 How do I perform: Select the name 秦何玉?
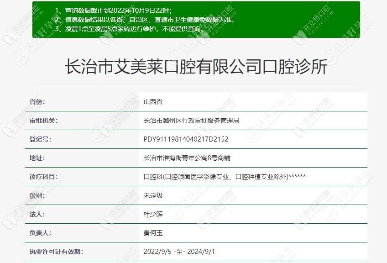pos(153,233)
